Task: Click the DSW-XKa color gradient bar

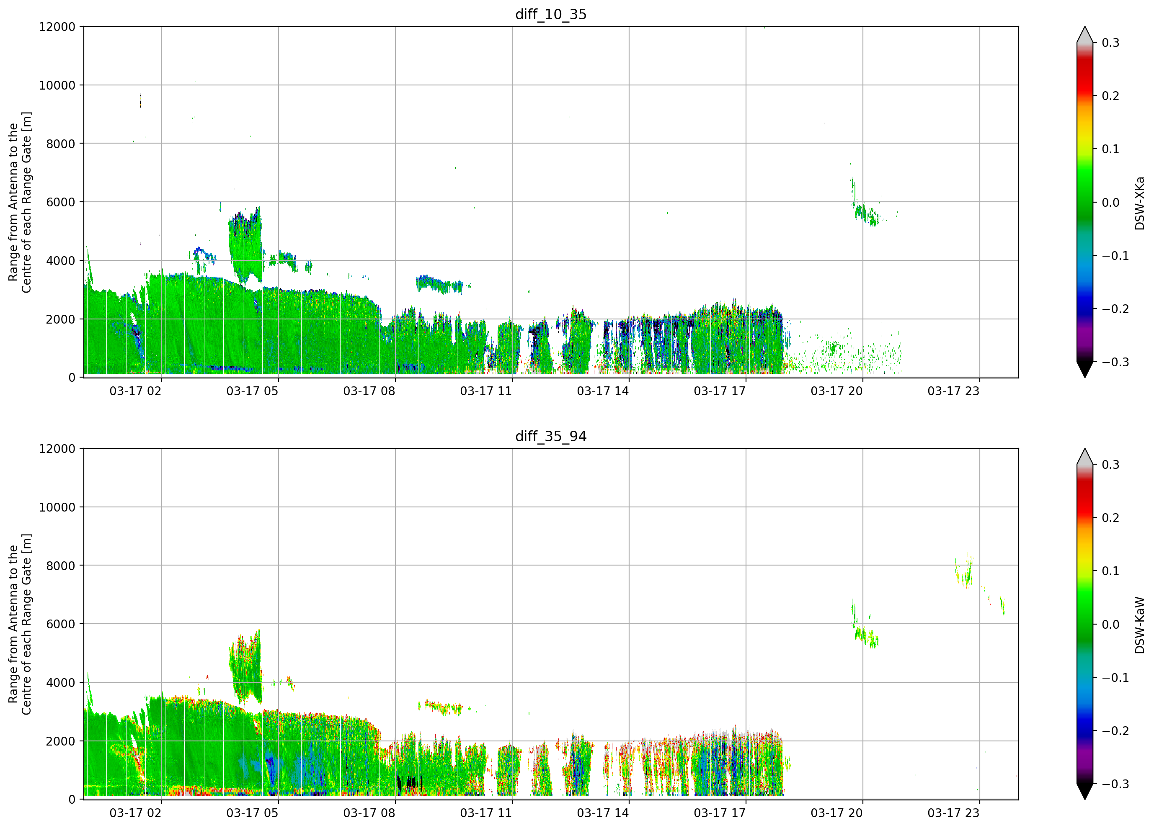Action: 1085,202
